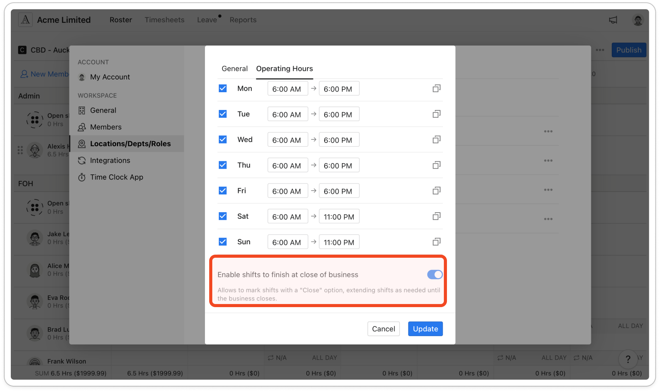
Task: Open Saturday start time 6:00 AM field
Action: (288, 216)
